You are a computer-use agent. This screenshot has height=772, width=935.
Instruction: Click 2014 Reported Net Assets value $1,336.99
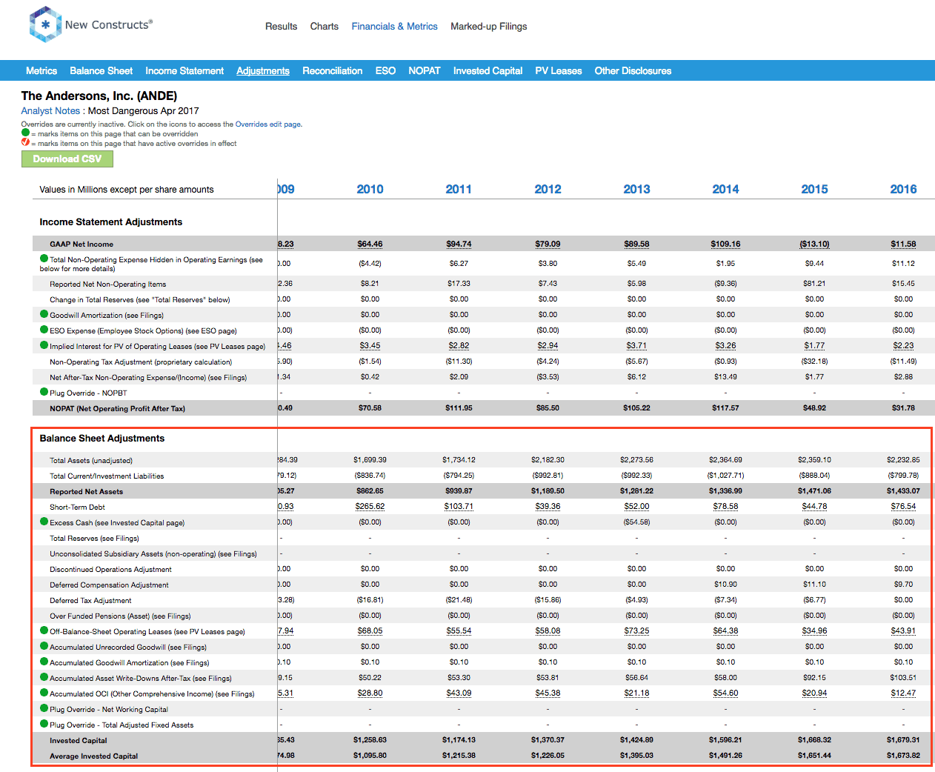pyautogui.click(x=726, y=491)
